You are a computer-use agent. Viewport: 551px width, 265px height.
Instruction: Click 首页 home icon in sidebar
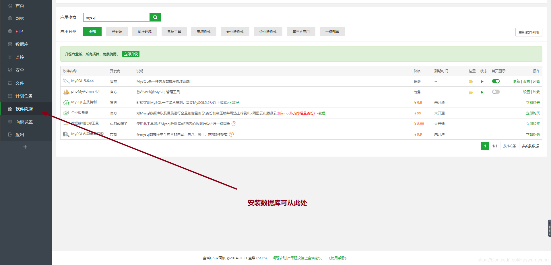point(10,5)
